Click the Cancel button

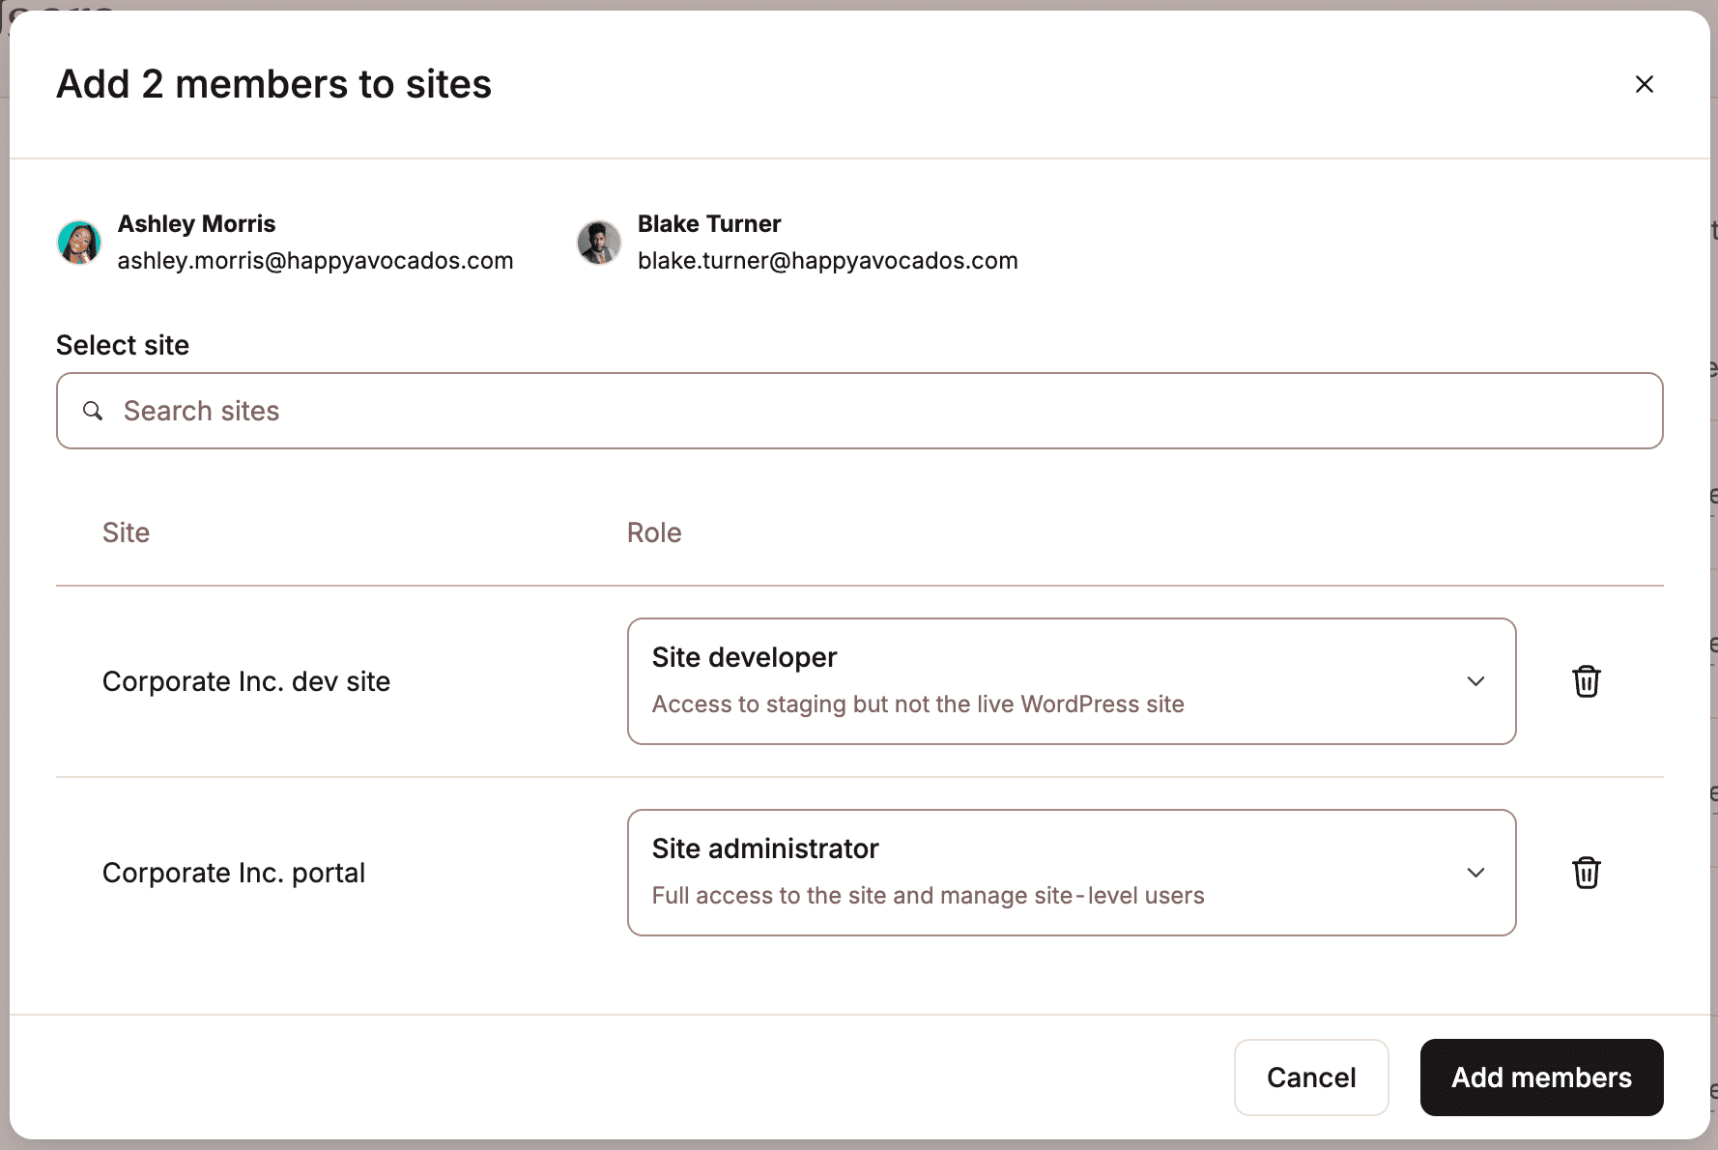point(1311,1078)
